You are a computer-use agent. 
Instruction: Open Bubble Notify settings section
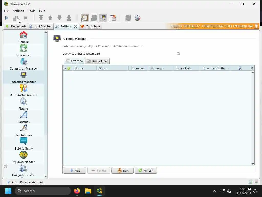coord(24,144)
